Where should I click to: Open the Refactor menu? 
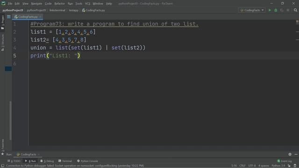[x=59, y=4]
